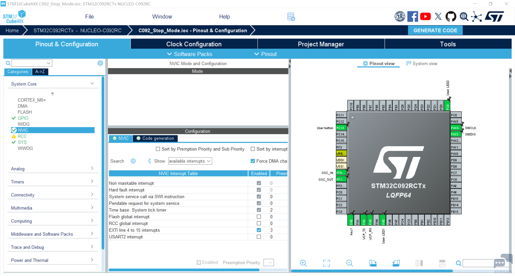Image resolution: width=515 pixels, height=276 pixels.
Task: Toggle Sort by Premption Priority checkbox
Action: tap(158, 149)
